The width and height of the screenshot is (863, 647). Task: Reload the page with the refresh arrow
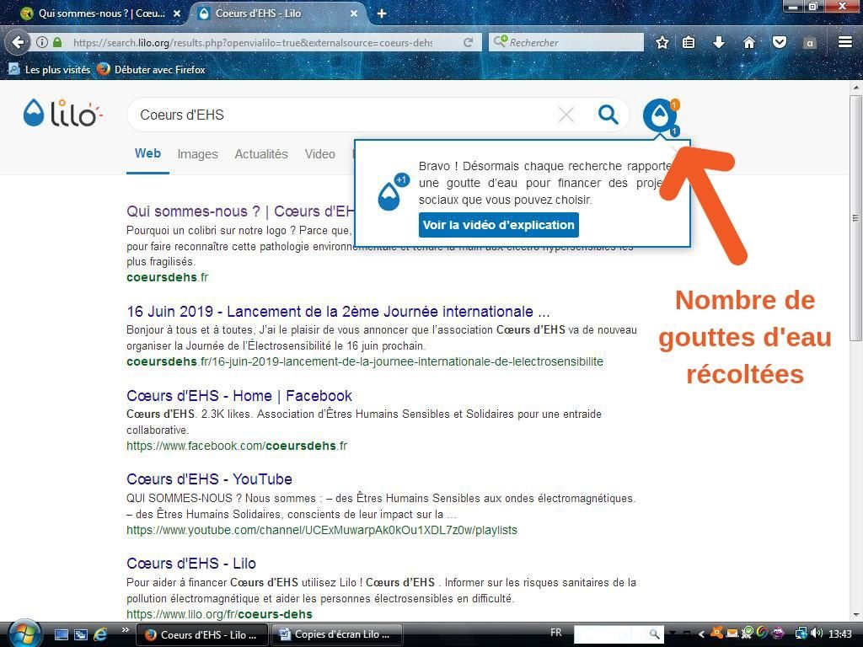pyautogui.click(x=468, y=42)
